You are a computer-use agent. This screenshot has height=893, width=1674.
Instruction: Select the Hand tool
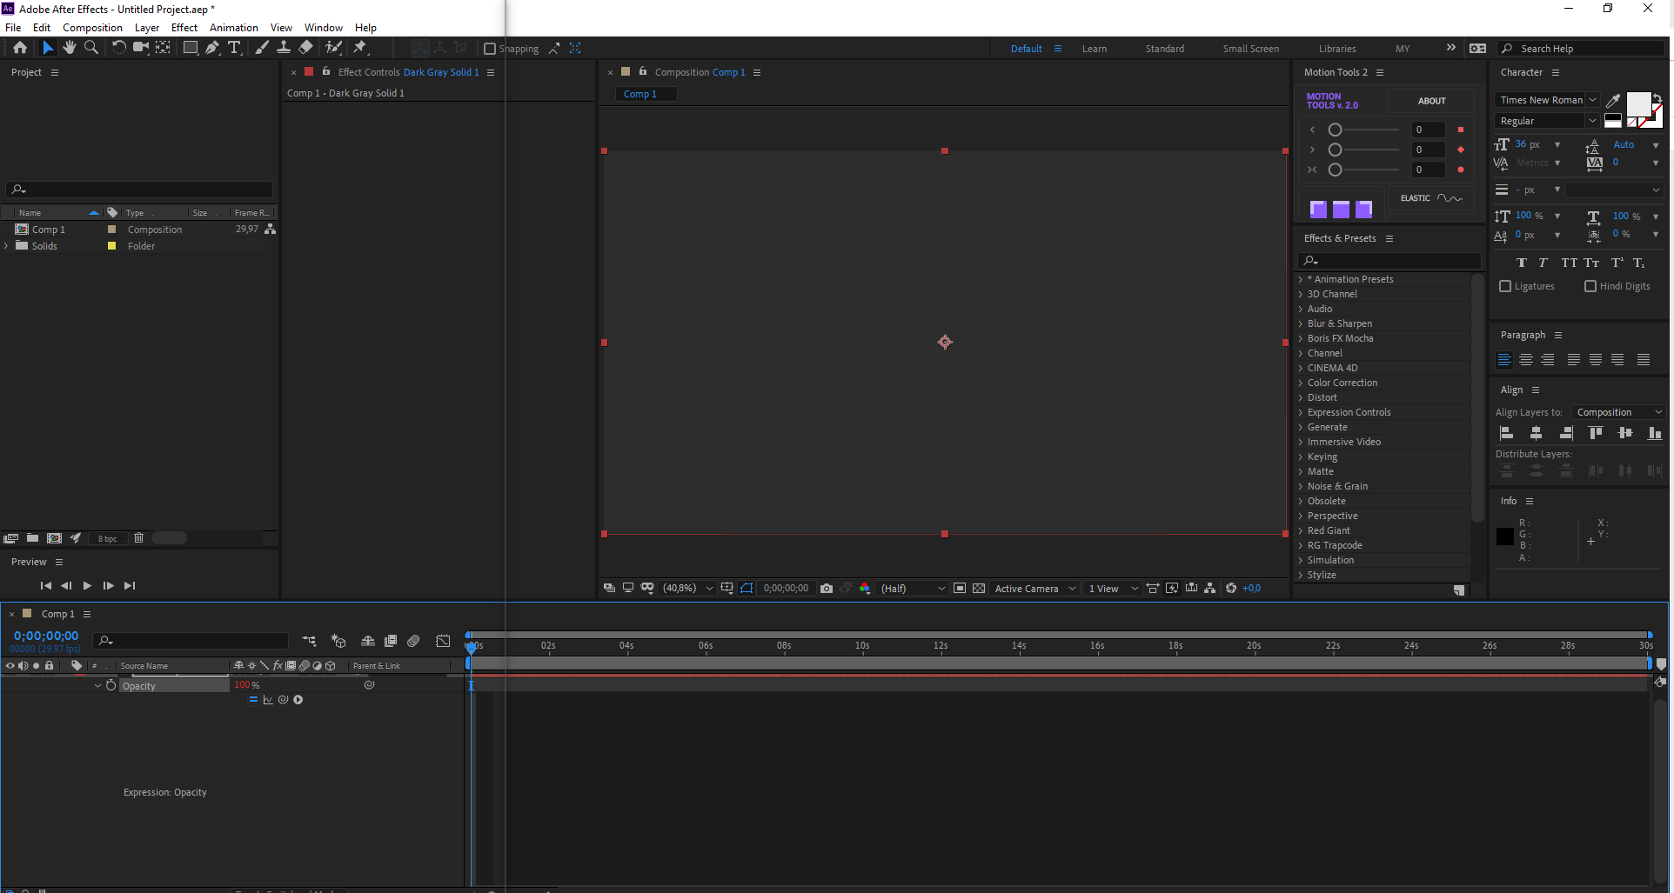70,48
